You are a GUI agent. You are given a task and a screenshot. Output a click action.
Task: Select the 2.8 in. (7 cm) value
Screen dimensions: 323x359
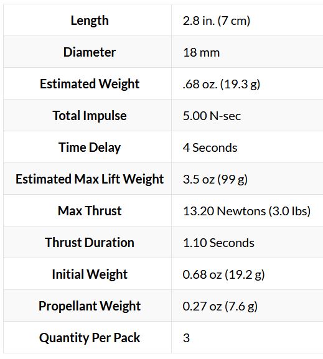click(216, 21)
